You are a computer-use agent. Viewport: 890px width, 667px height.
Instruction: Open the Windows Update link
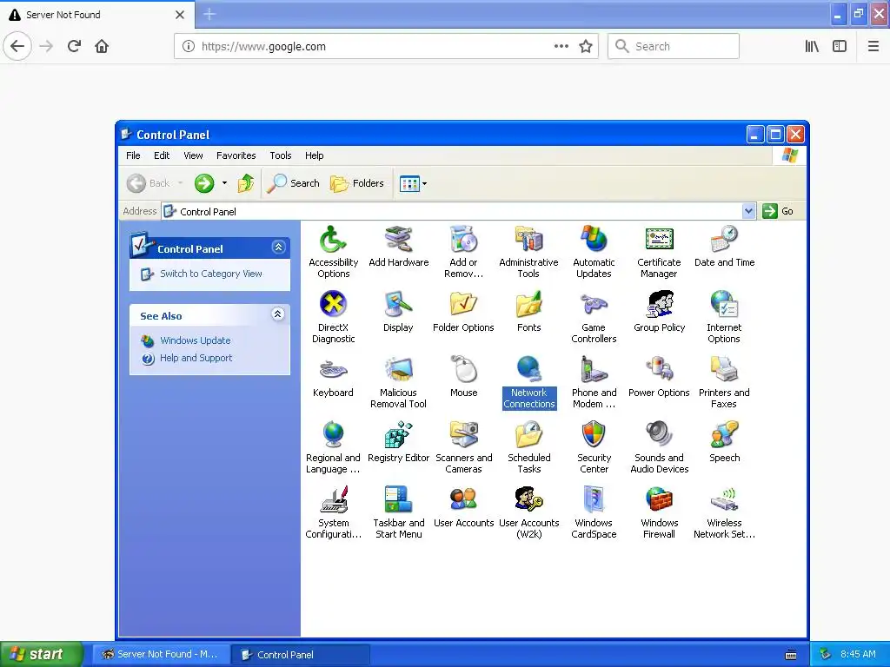[196, 340]
